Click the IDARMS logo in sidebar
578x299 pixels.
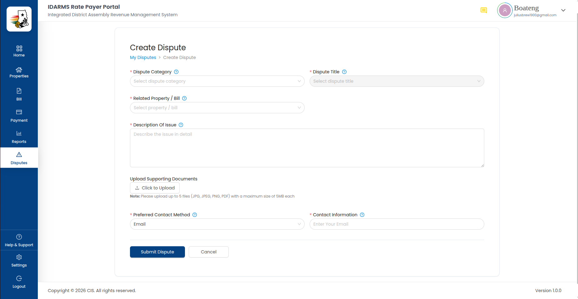(x=19, y=19)
